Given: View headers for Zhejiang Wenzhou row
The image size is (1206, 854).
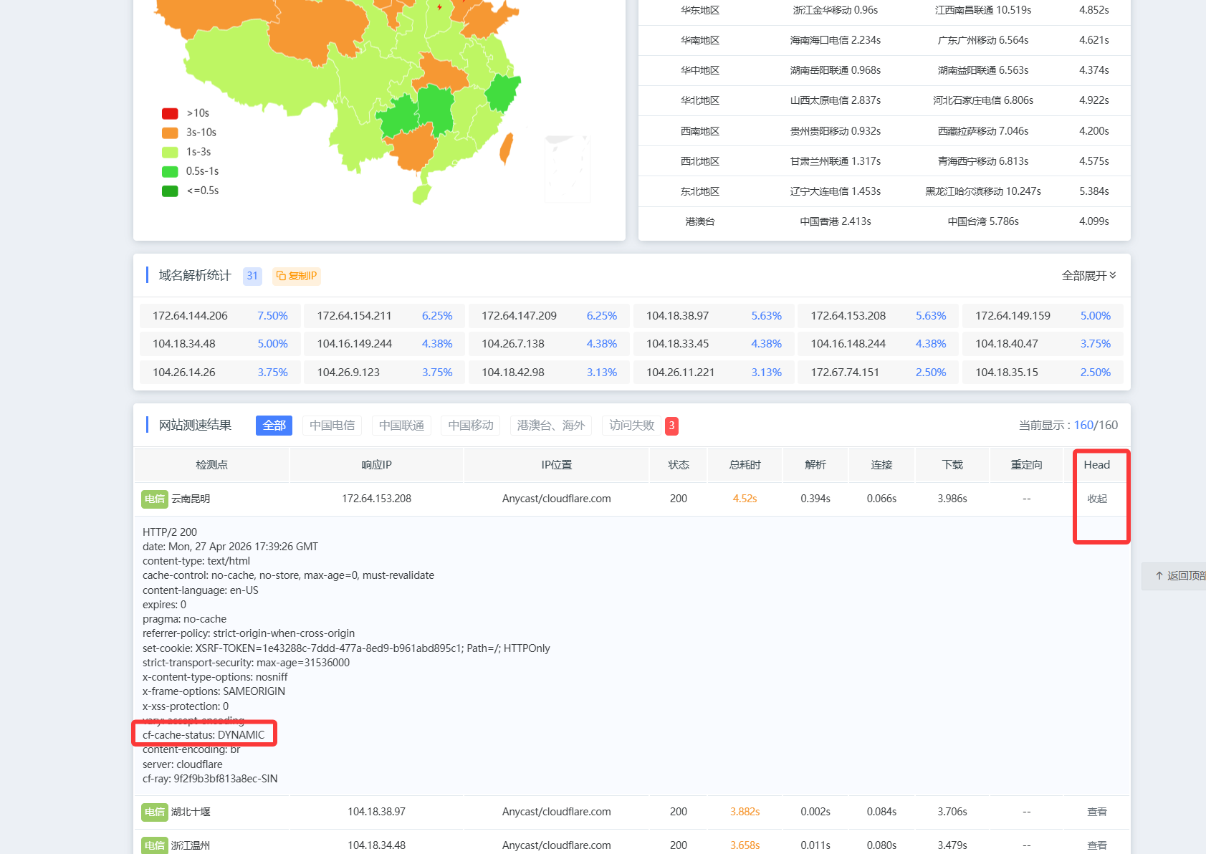Looking at the screenshot, I should [x=1096, y=845].
